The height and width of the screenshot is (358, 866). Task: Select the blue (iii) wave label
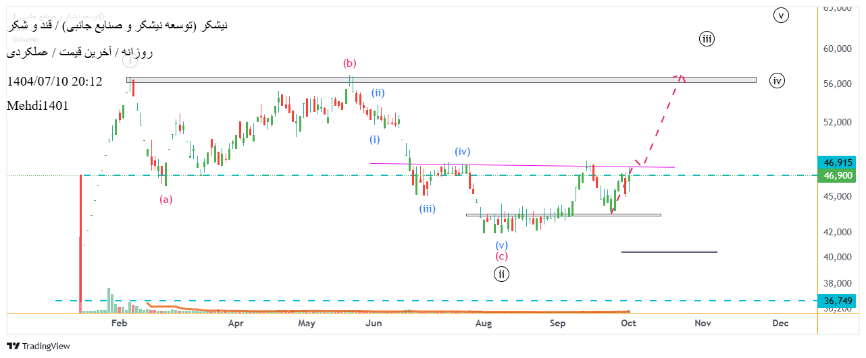point(427,209)
